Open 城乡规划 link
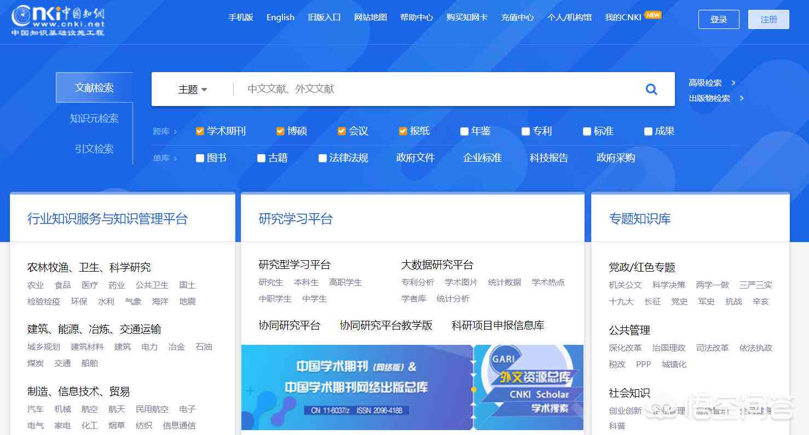This screenshot has height=435, width=809. [x=44, y=347]
